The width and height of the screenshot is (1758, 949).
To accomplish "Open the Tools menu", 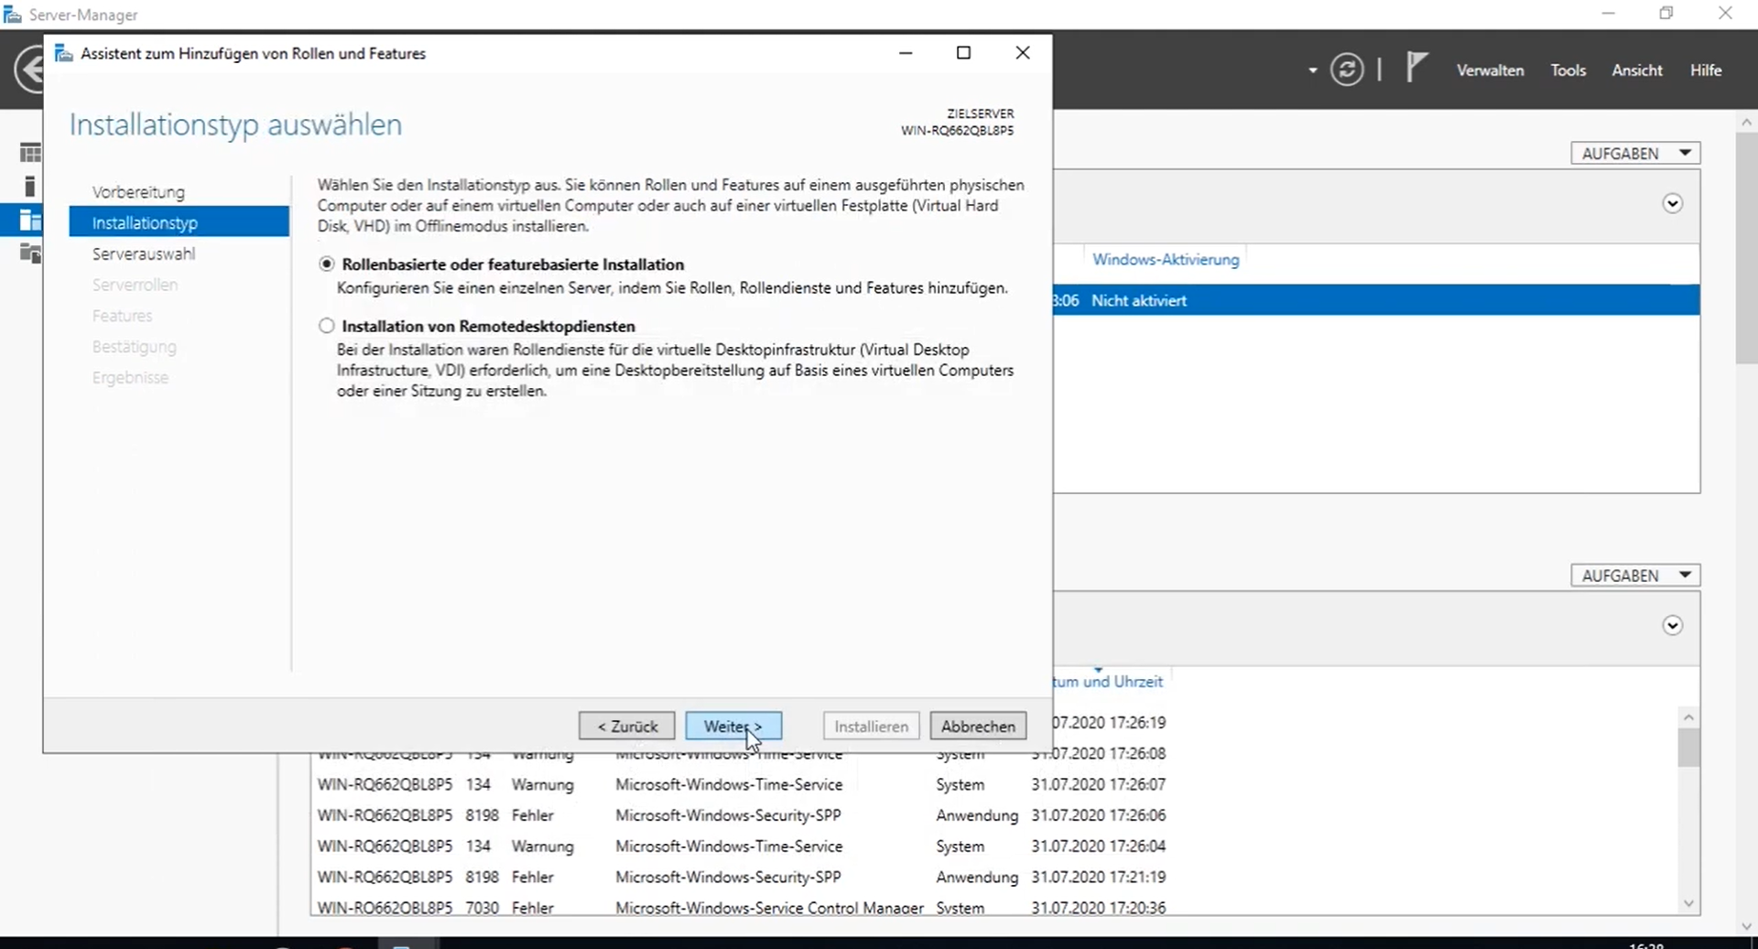I will [x=1568, y=70].
